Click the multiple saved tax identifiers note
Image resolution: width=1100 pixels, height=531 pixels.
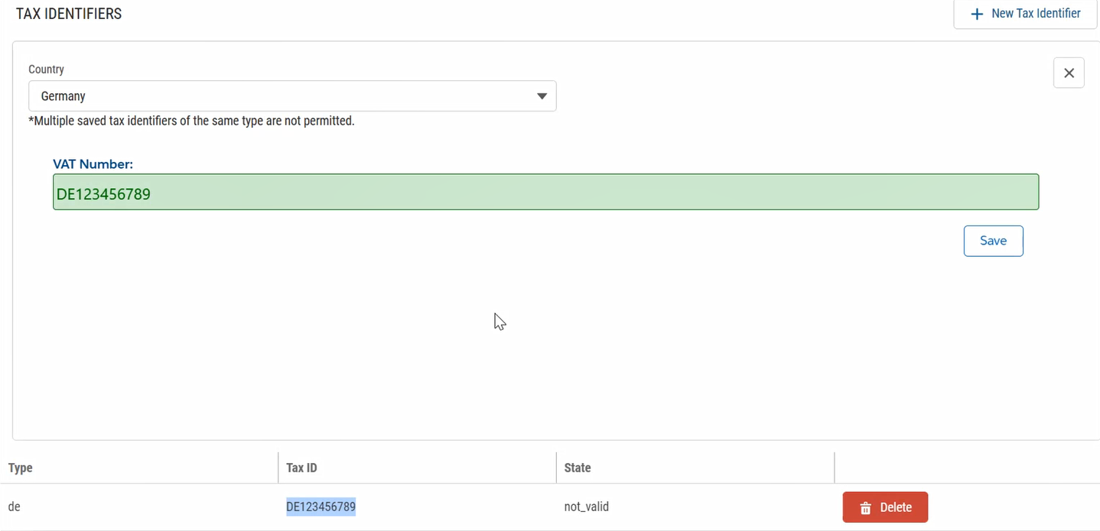coord(191,121)
